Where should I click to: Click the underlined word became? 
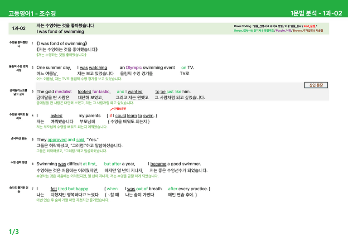pyautogui.click(x=158, y=164)
